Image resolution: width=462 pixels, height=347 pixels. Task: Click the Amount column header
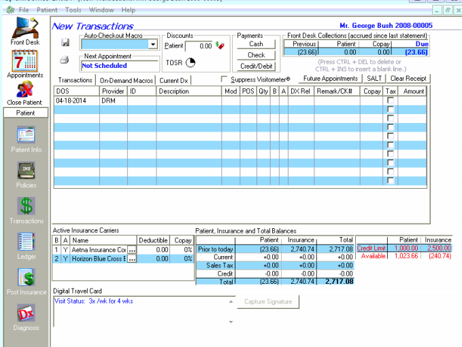pos(412,91)
